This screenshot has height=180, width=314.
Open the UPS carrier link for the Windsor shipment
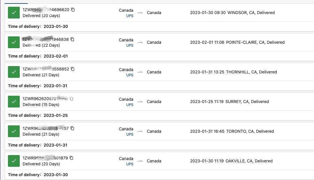[x=130, y=16]
